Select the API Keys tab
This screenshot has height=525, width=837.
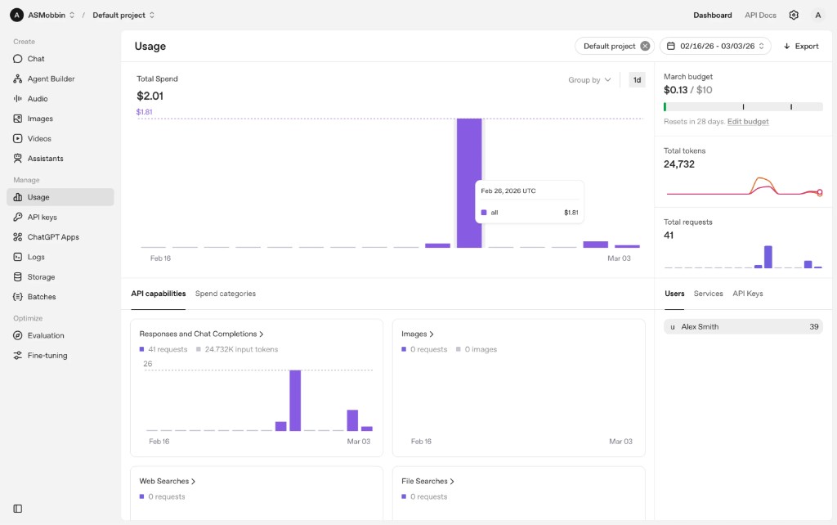(747, 294)
